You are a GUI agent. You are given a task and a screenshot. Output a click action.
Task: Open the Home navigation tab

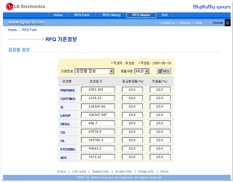(58, 15)
